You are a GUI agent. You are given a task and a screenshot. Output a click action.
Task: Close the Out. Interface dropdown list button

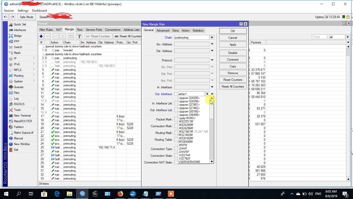click(207, 94)
